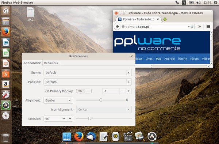Open Ubuntu Software Center in launcher
219x144 pixels.
[6, 74]
